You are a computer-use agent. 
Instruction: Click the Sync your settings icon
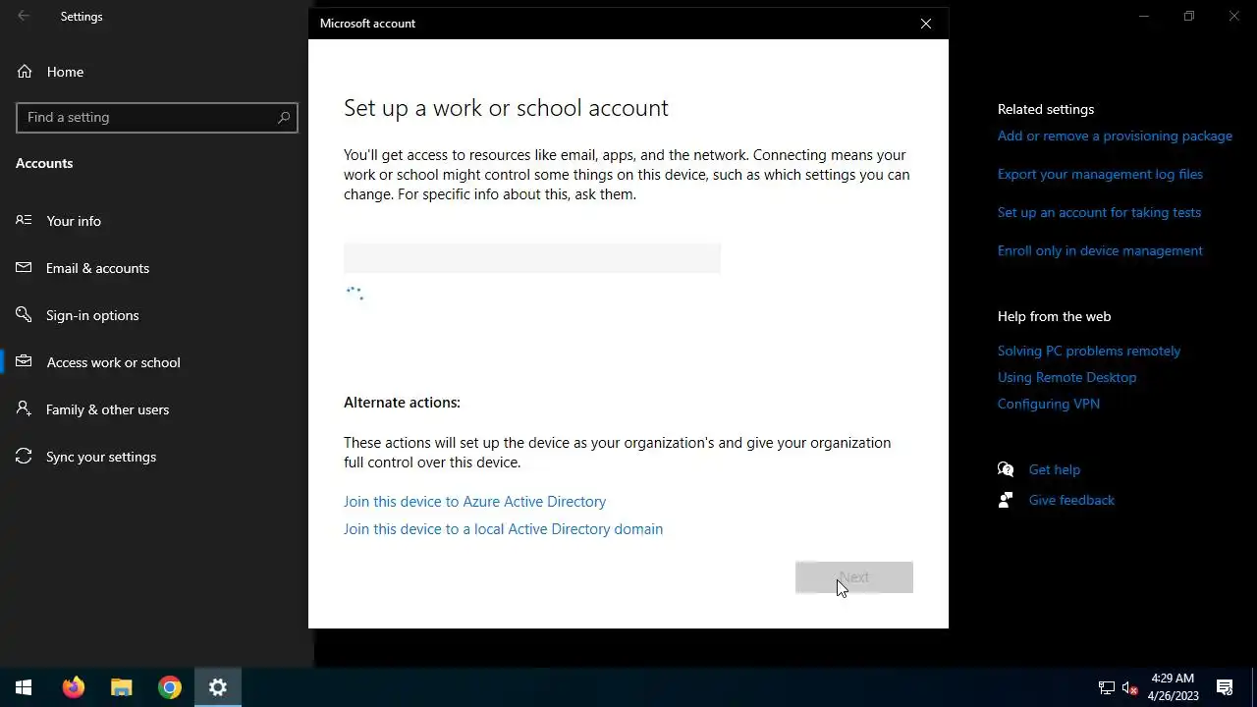[25, 456]
